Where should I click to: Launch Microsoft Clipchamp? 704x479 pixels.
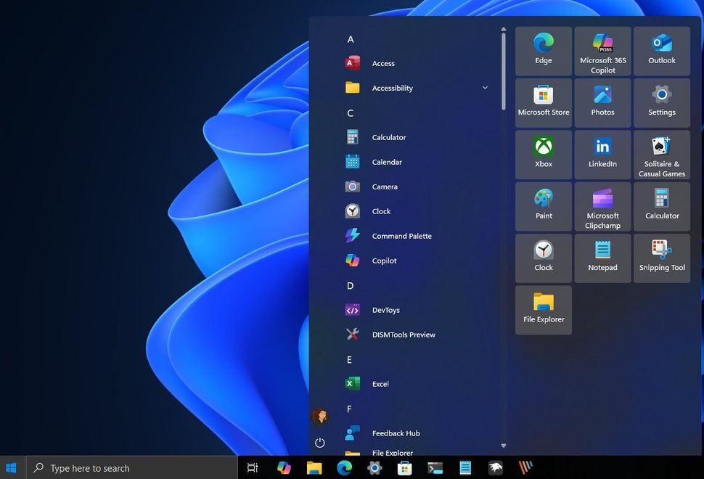point(602,205)
